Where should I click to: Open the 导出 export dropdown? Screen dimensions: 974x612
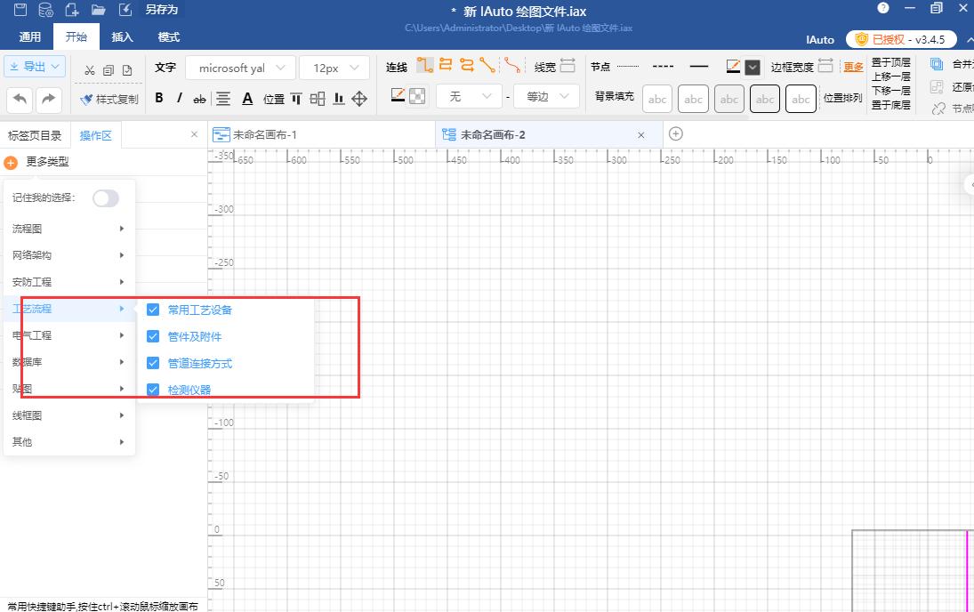[x=35, y=67]
